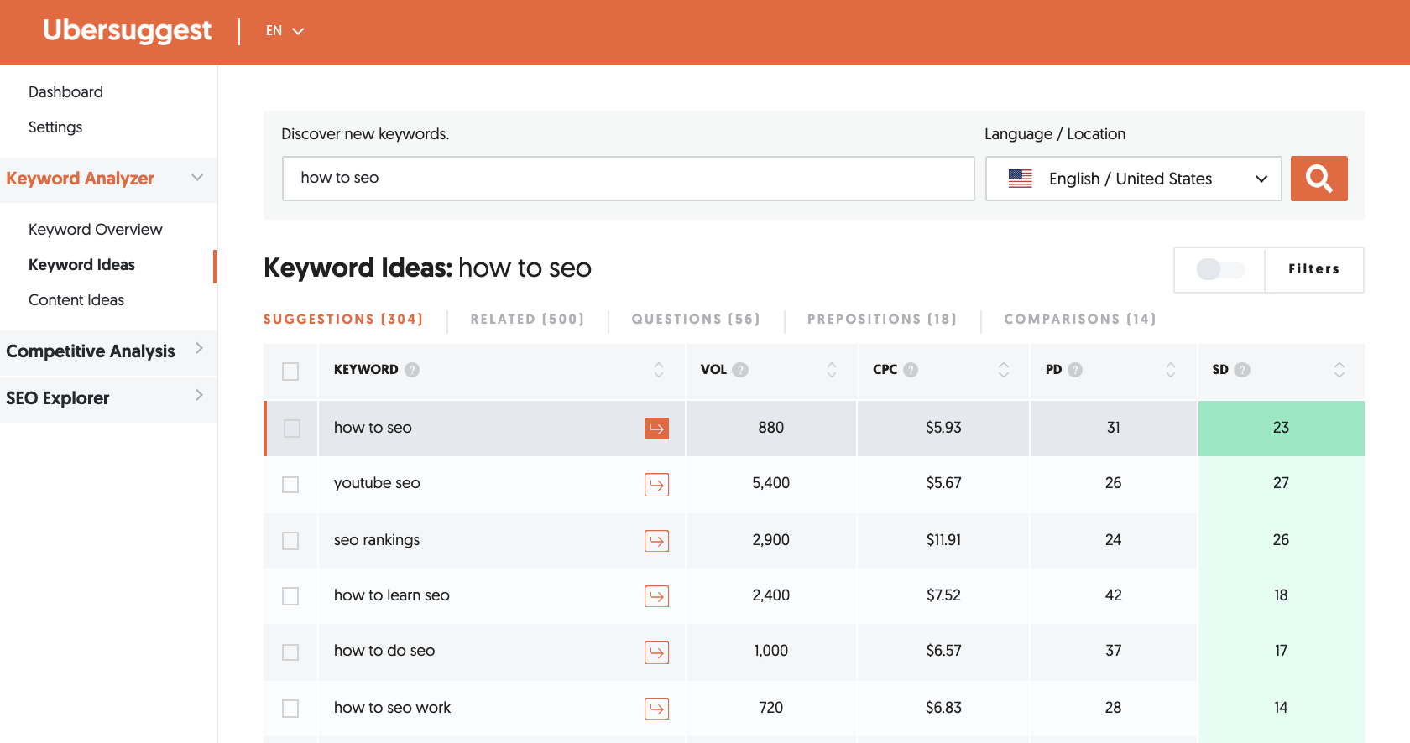Collapse the Keyword Analyzer section

[x=108, y=179]
